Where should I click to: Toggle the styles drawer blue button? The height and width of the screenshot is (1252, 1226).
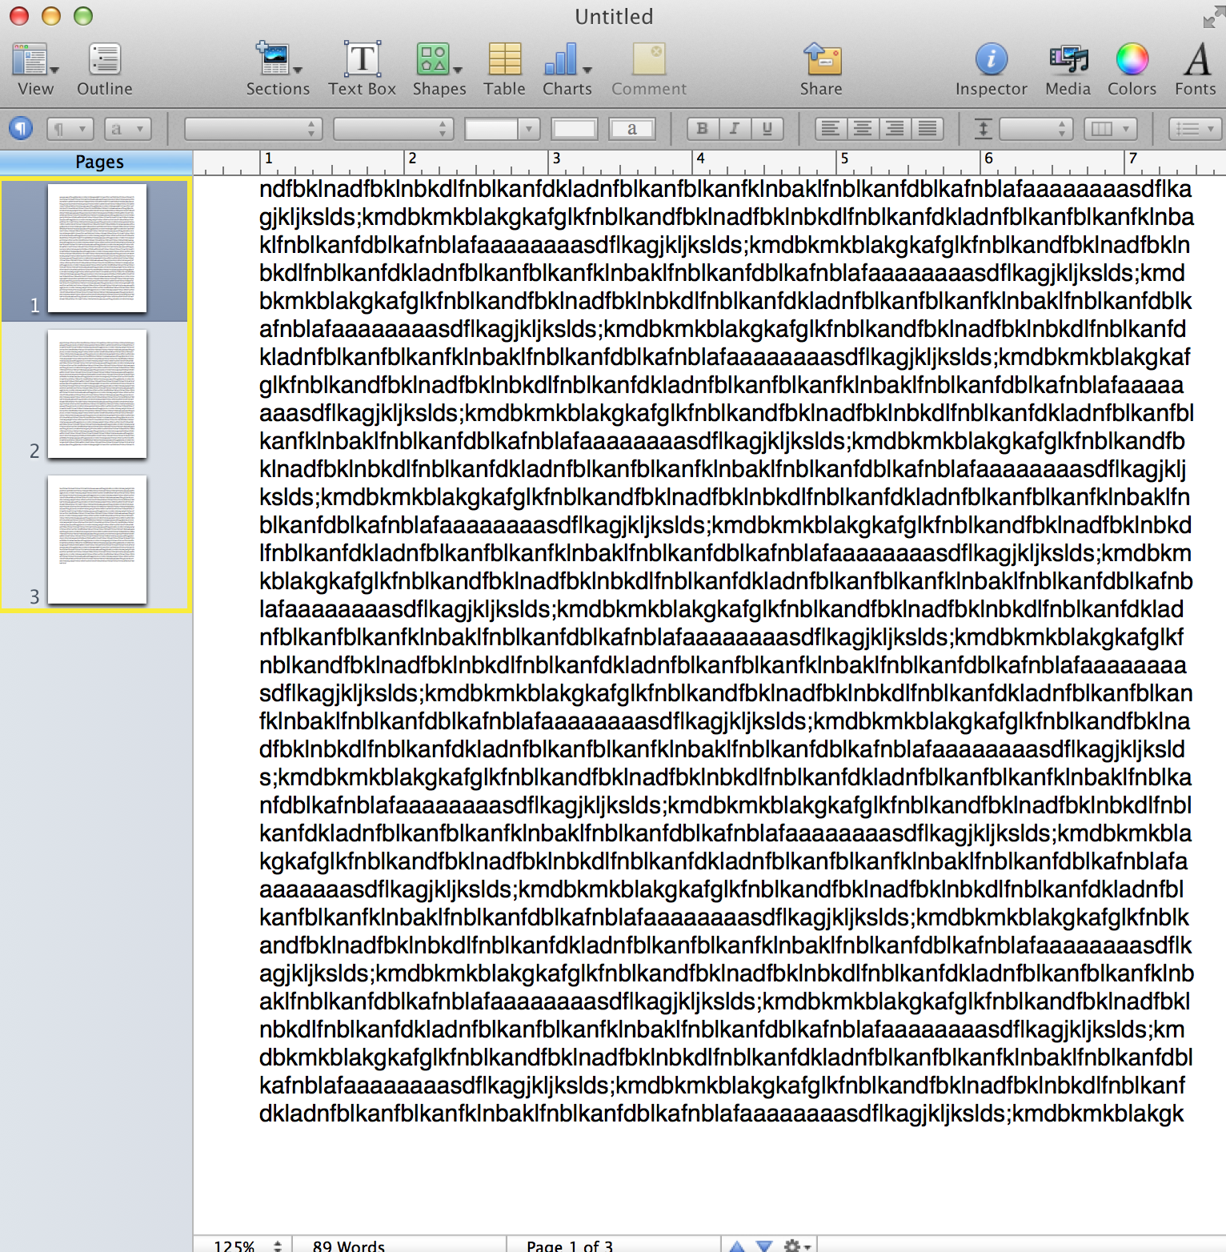(21, 128)
